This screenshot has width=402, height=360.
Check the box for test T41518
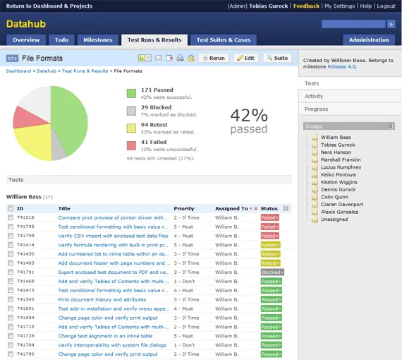tap(11, 217)
